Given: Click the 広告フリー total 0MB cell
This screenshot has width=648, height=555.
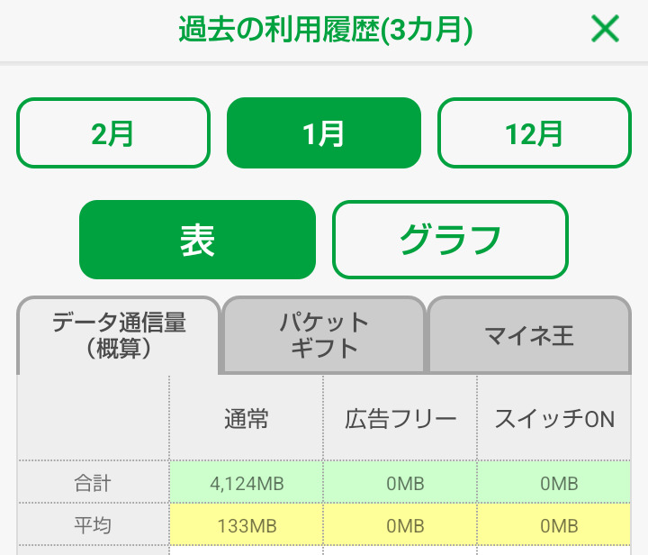Looking at the screenshot, I should 400,484.
